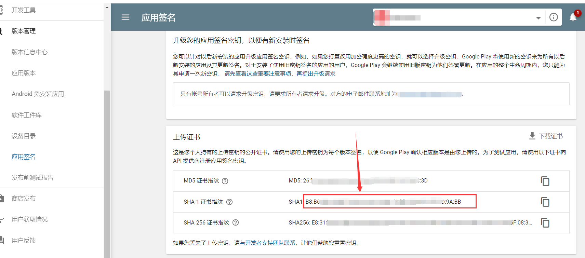Click help icon next to MD5 证书指纹
This screenshot has width=585, height=258.
[x=225, y=181]
